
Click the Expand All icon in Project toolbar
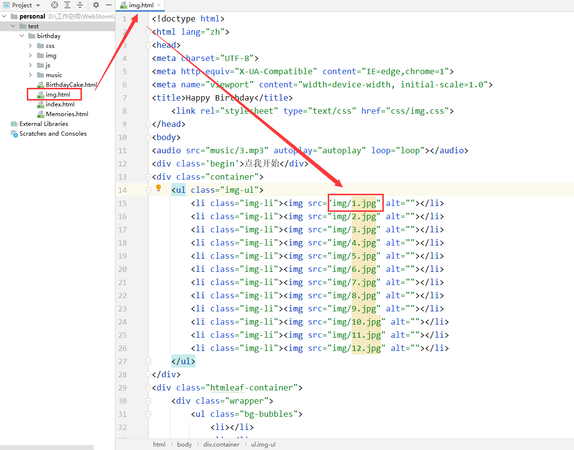tap(67, 5)
